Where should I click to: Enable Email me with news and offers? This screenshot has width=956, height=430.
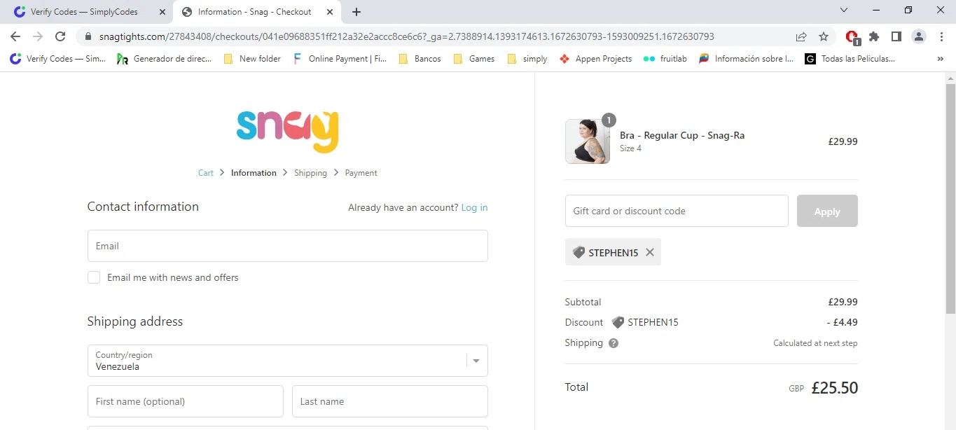click(94, 277)
